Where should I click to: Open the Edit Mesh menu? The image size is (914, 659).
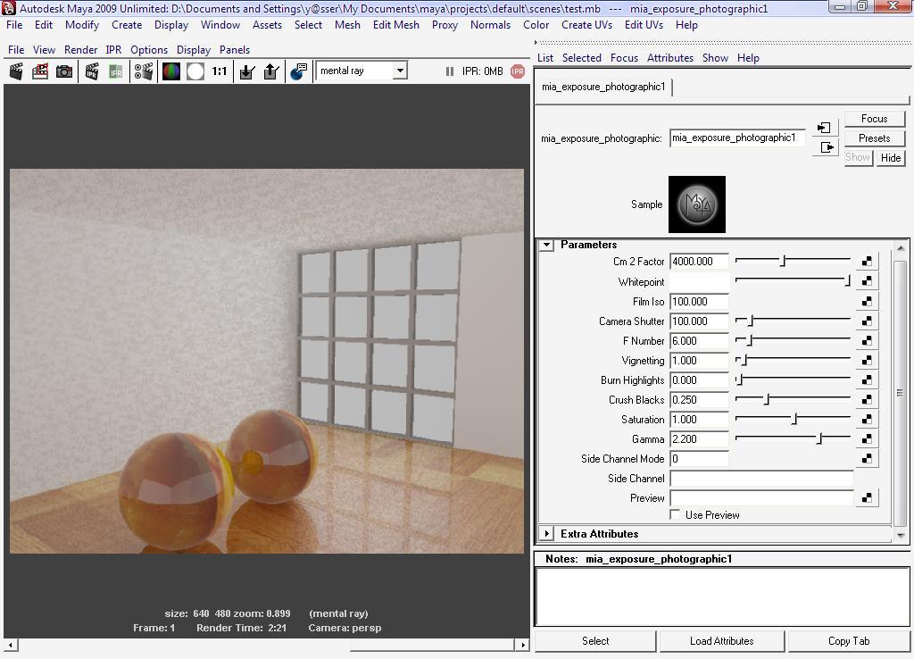point(395,25)
